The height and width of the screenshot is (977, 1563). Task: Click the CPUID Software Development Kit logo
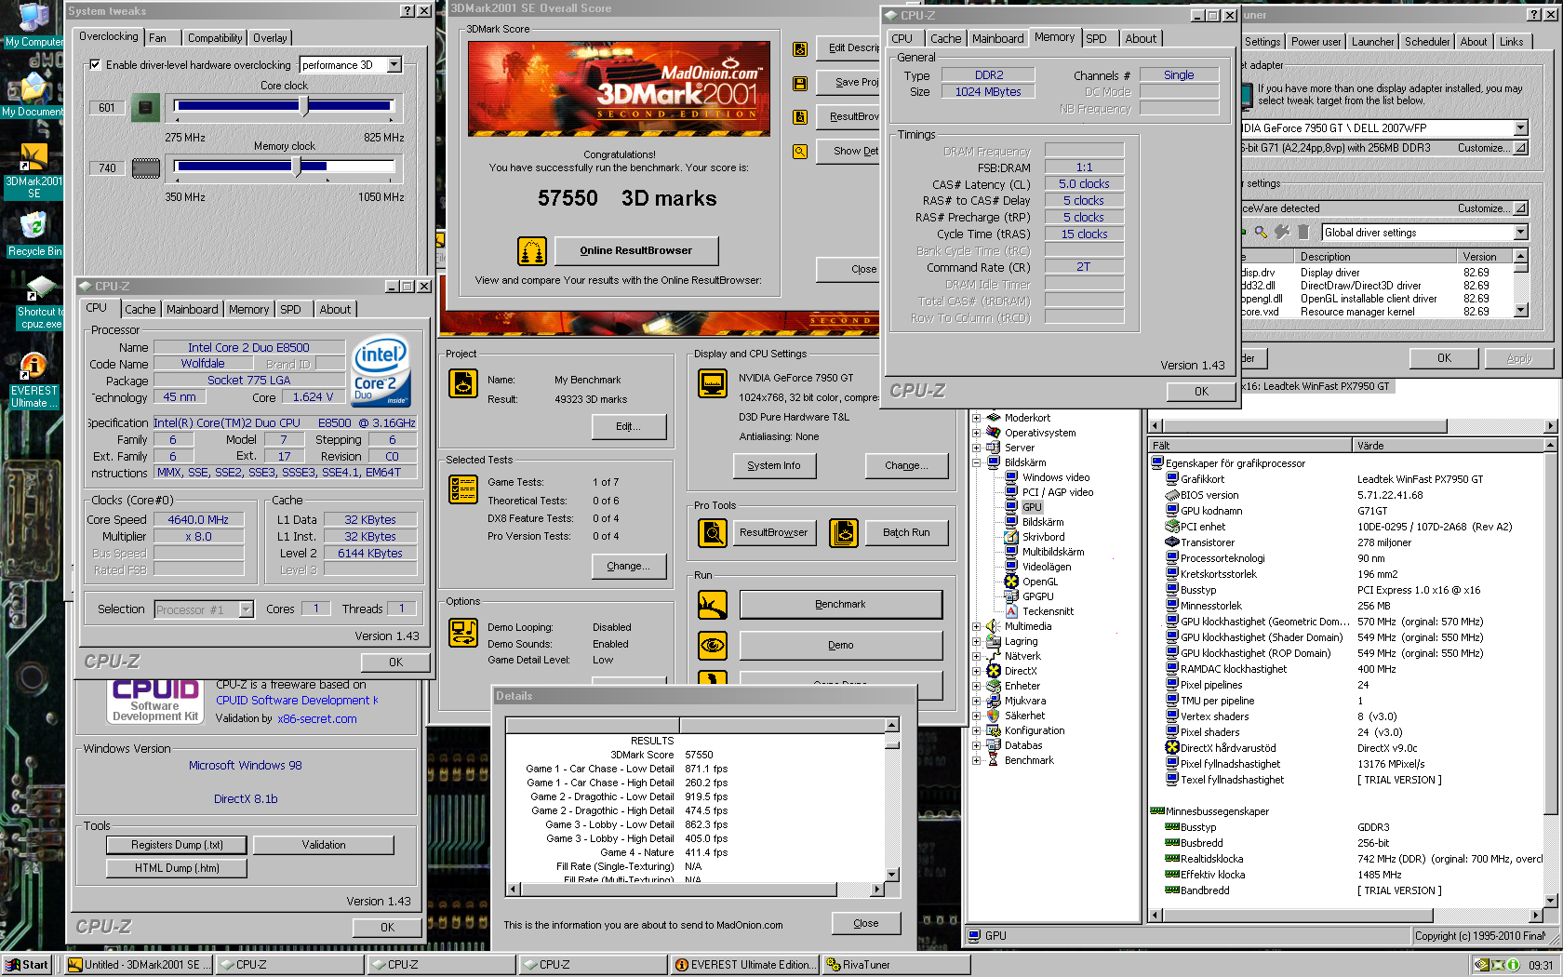click(155, 701)
